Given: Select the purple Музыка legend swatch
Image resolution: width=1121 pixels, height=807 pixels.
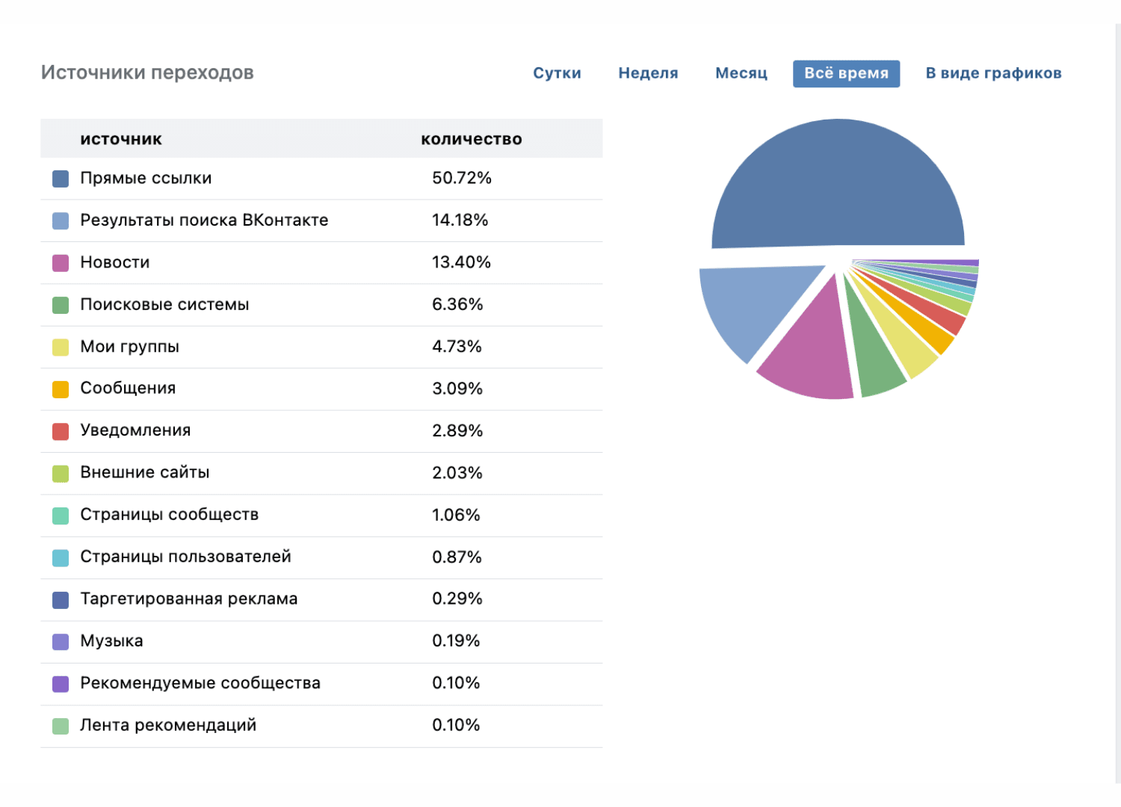Looking at the screenshot, I should tap(61, 642).
